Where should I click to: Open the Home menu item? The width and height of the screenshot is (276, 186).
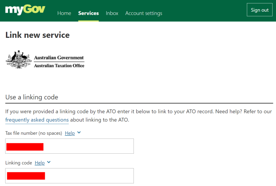tap(64, 13)
